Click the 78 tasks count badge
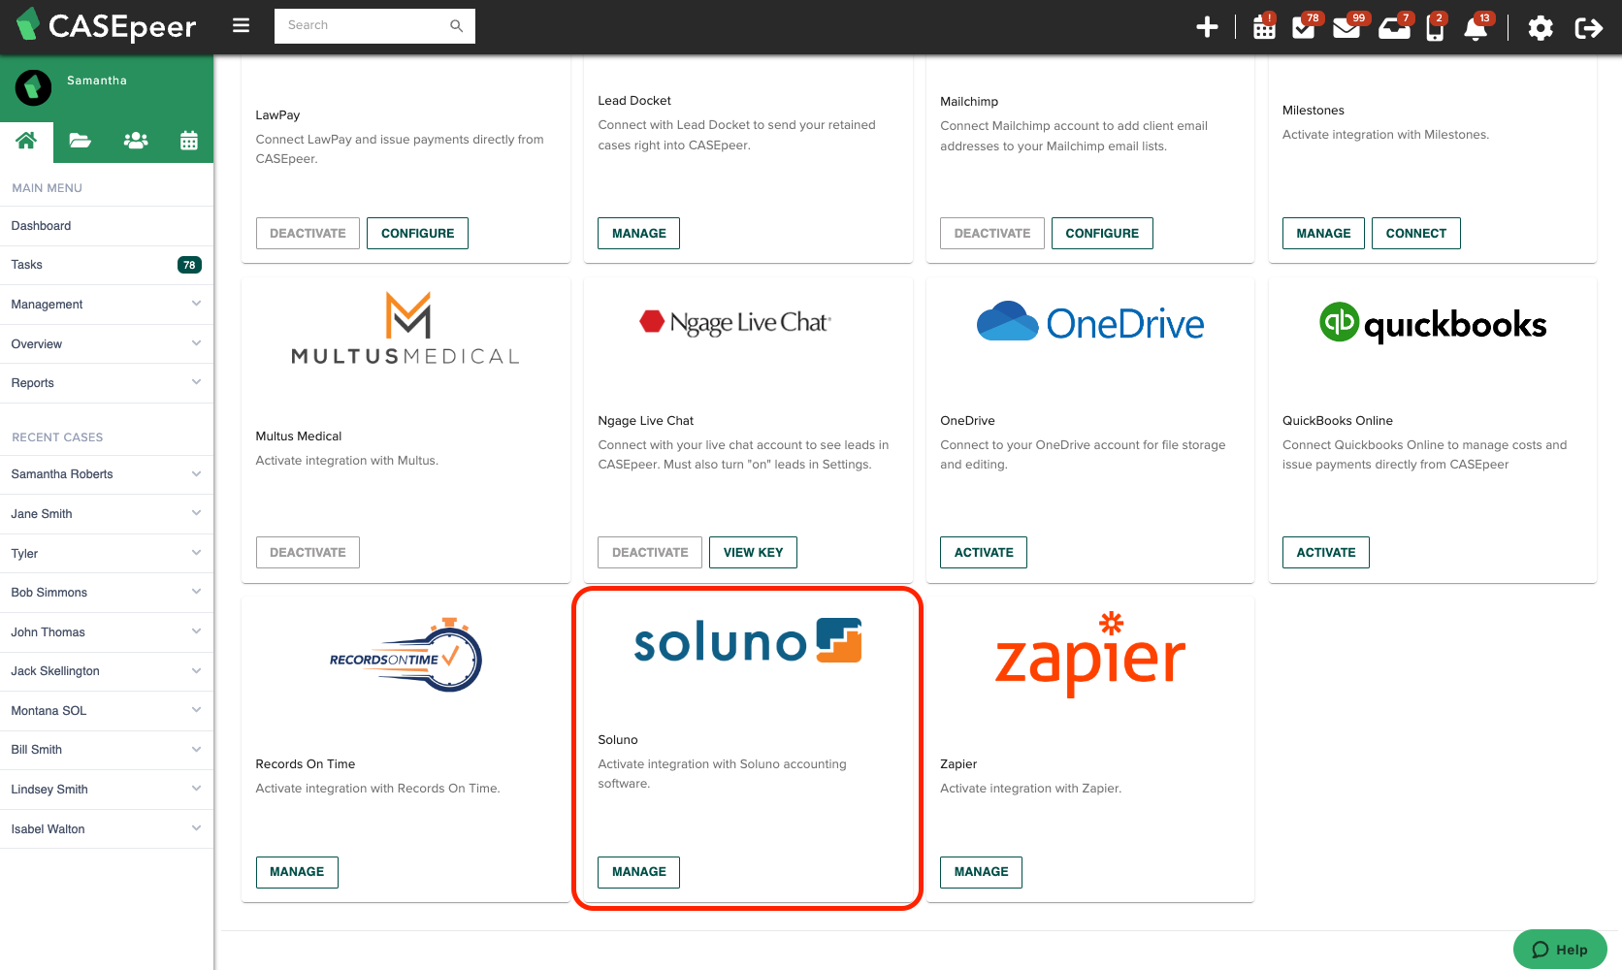 coord(189,265)
